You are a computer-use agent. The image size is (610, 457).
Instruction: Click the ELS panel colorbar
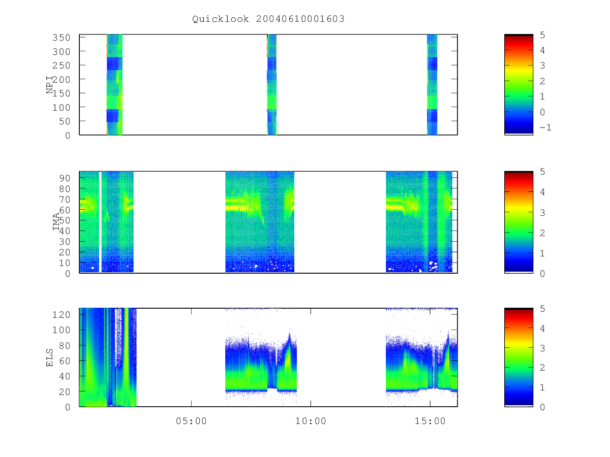tap(518, 357)
